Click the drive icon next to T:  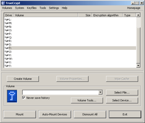point(7,48)
